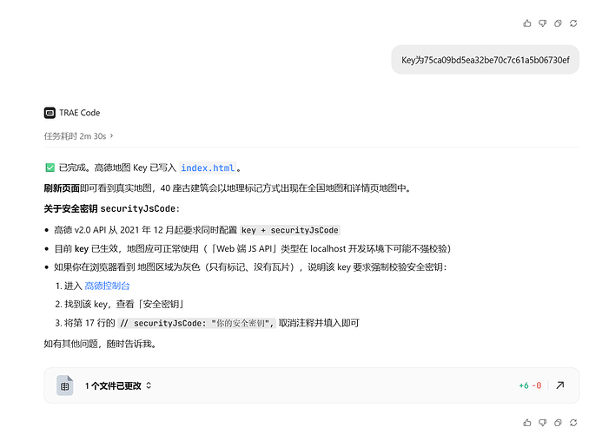Open the 高德控制台 link
The image size is (589, 434).
click(x=107, y=286)
